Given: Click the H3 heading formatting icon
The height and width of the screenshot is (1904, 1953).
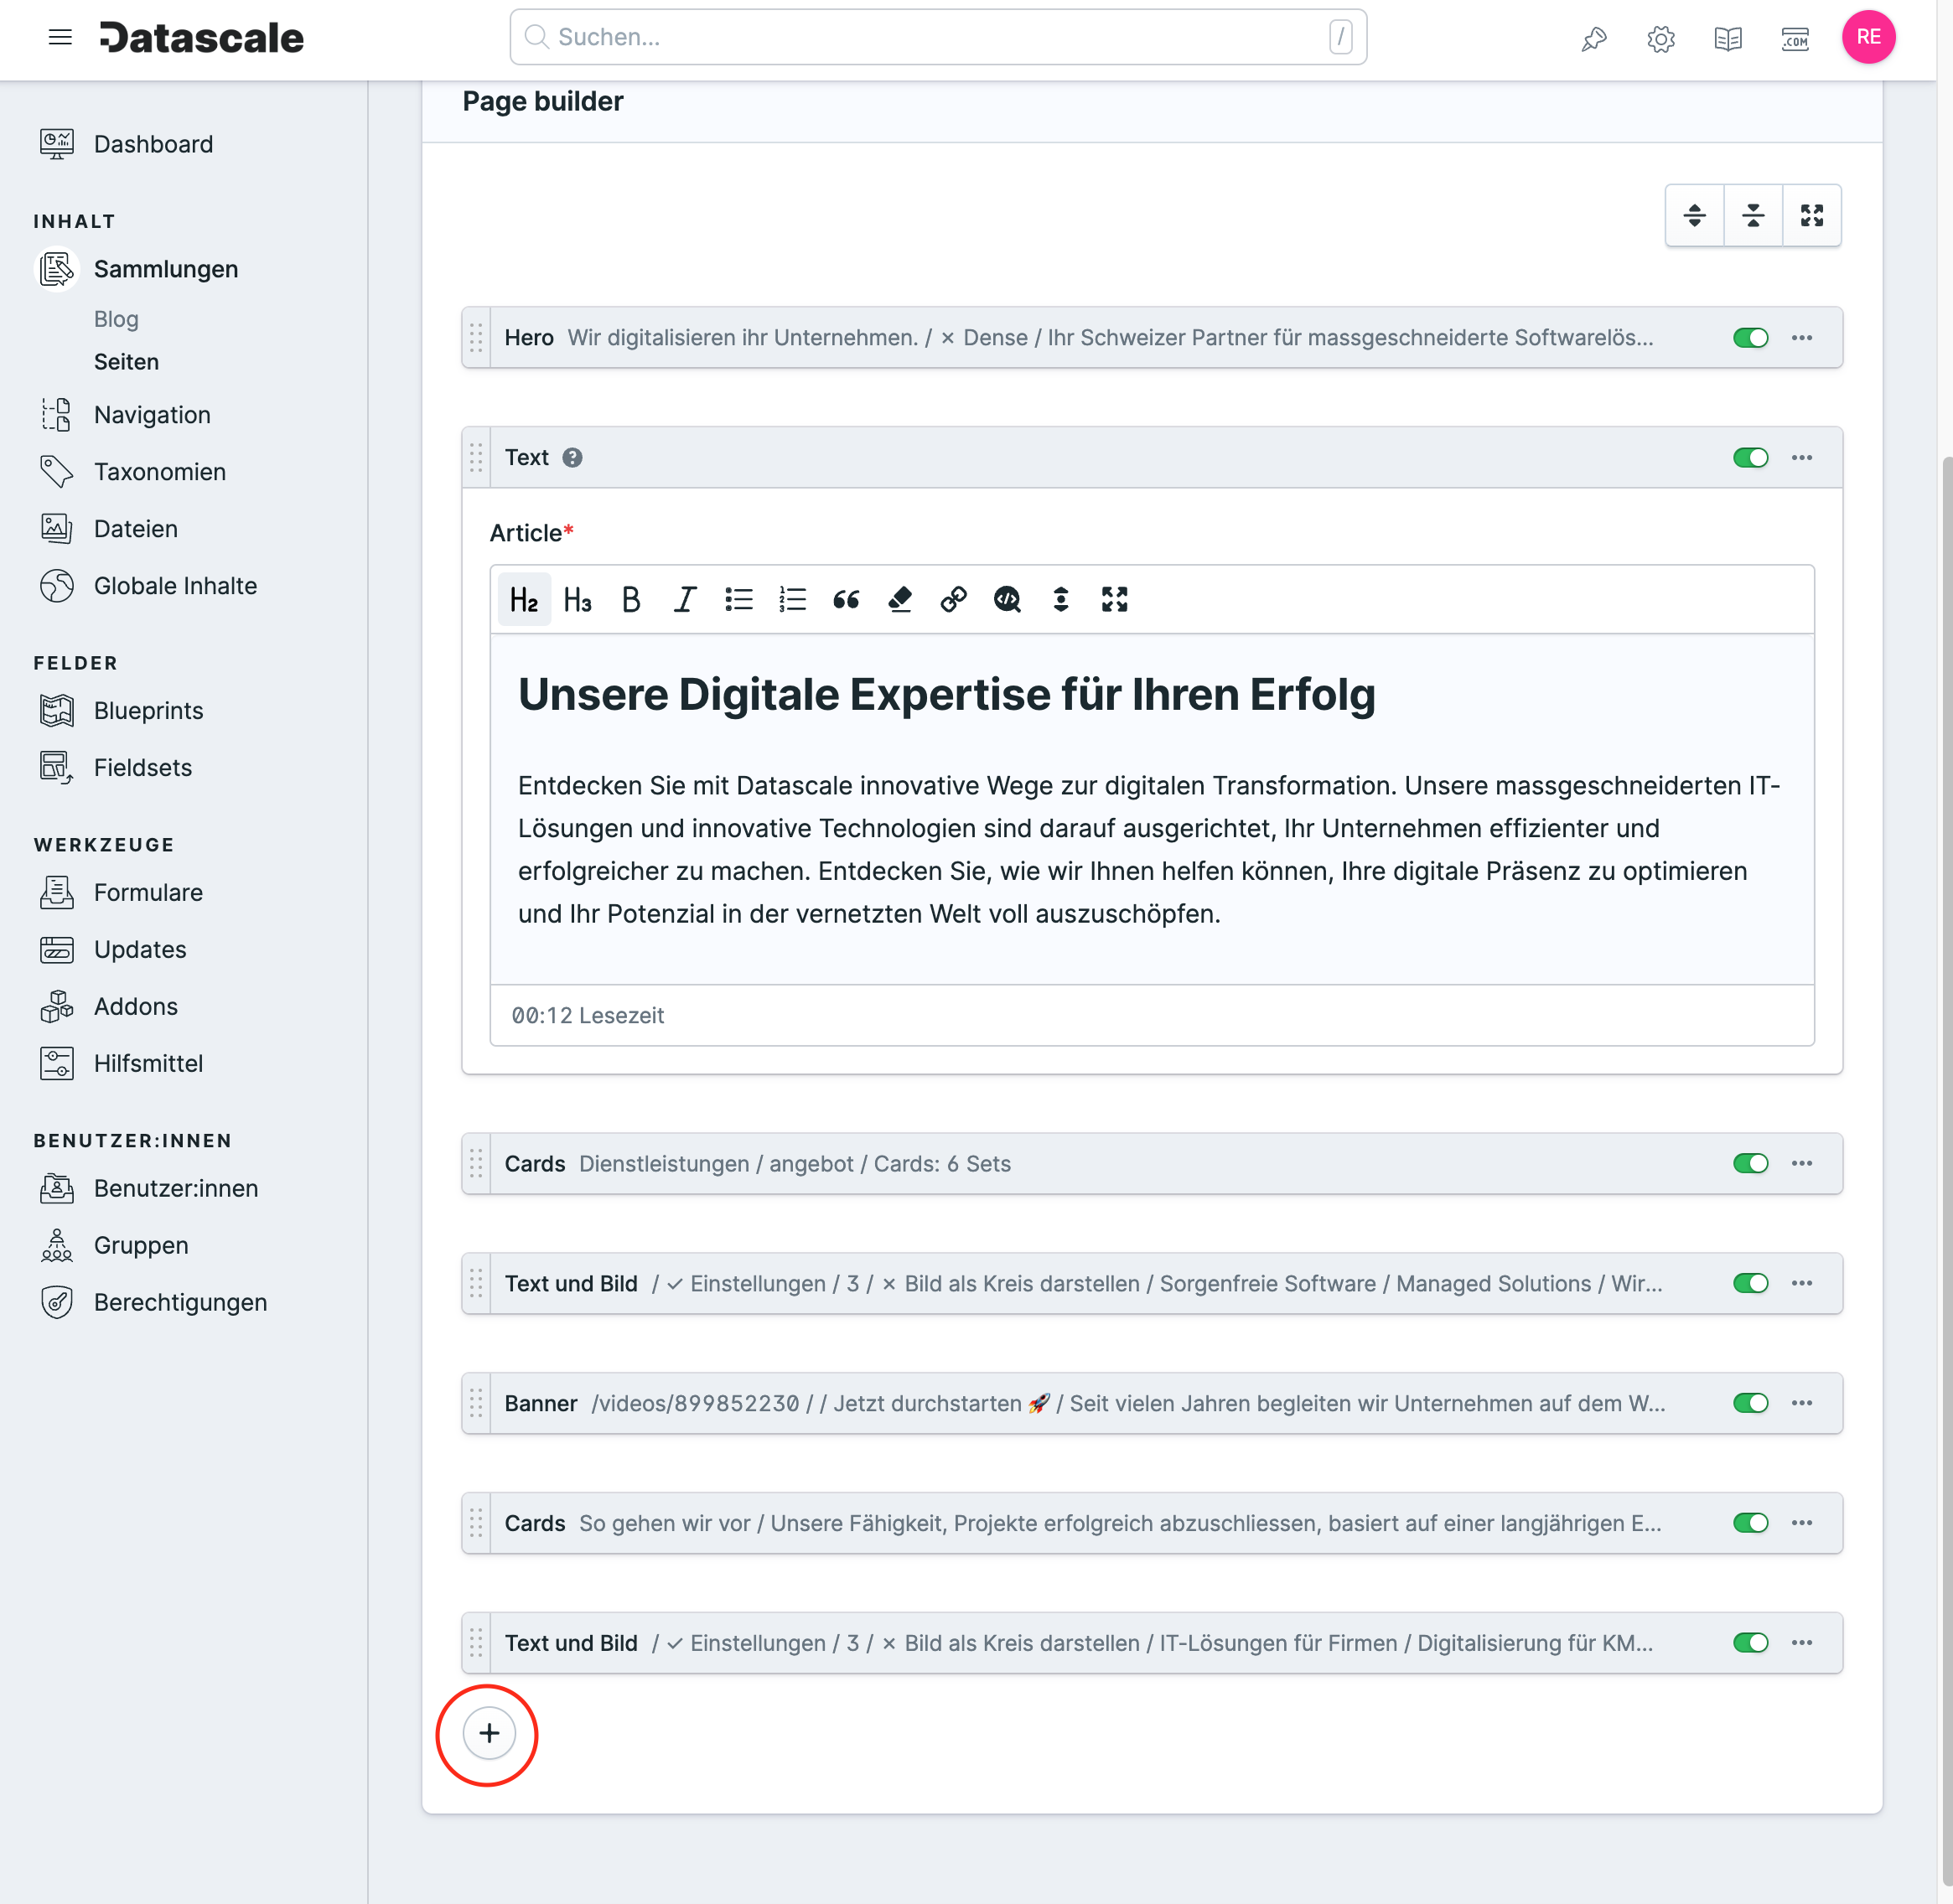Looking at the screenshot, I should click(578, 600).
